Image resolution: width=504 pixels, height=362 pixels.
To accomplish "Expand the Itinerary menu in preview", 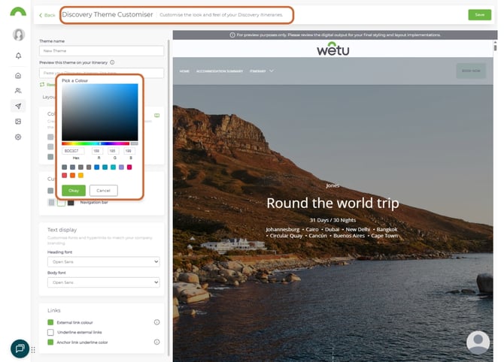I will (261, 71).
